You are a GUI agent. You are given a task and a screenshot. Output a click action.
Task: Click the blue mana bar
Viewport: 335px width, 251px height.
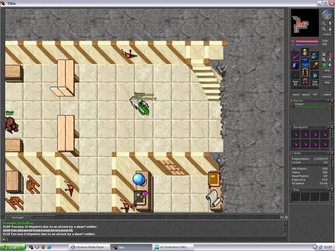click(307, 44)
